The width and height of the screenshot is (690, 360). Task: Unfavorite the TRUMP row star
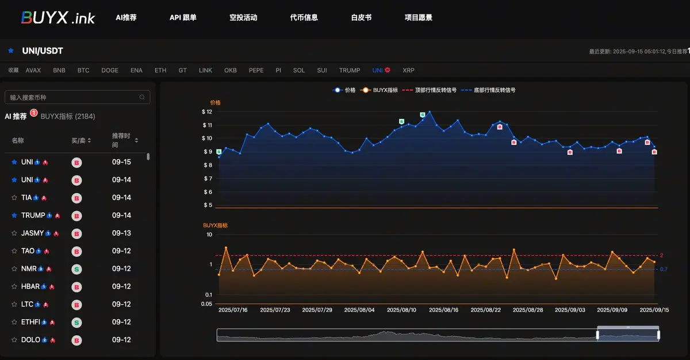(x=14, y=216)
